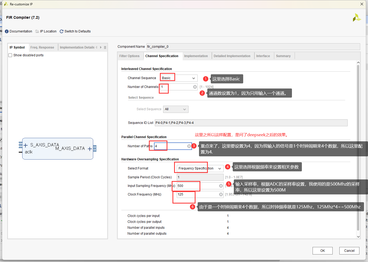The height and width of the screenshot is (262, 368).
Task: Click the aclk port label
Action: (29, 152)
